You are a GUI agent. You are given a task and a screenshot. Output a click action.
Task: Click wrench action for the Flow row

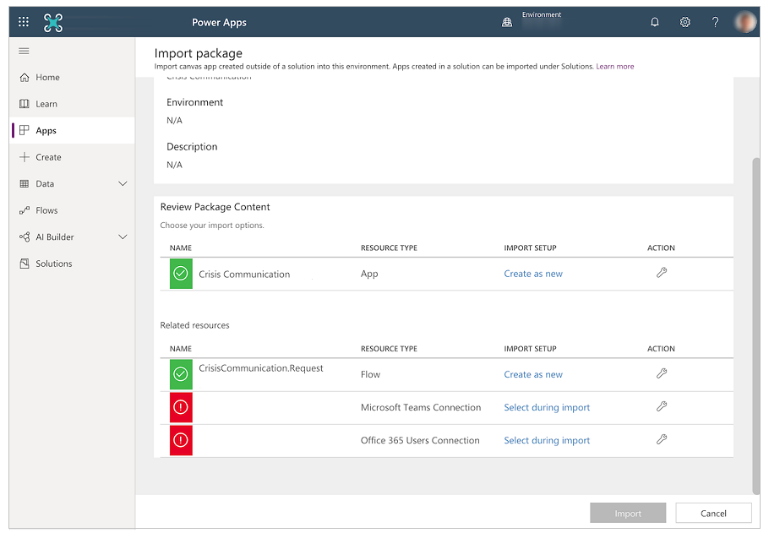(x=662, y=374)
